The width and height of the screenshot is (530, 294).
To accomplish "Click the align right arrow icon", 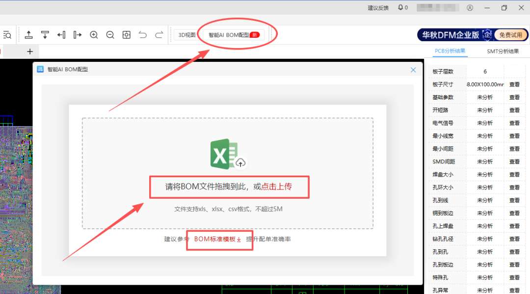I will 78,35.
